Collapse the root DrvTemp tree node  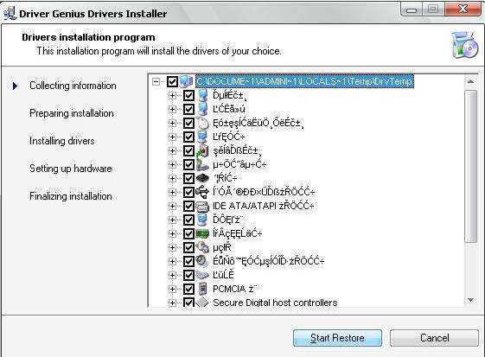pos(156,81)
